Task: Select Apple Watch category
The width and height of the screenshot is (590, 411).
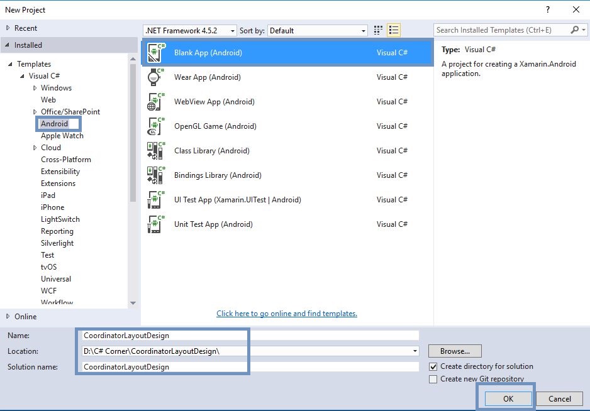Action: pos(62,136)
